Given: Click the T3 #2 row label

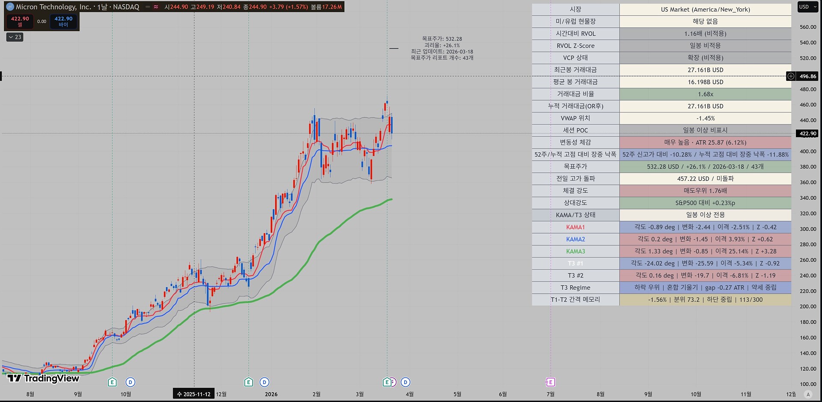Looking at the screenshot, I should click(575, 275).
